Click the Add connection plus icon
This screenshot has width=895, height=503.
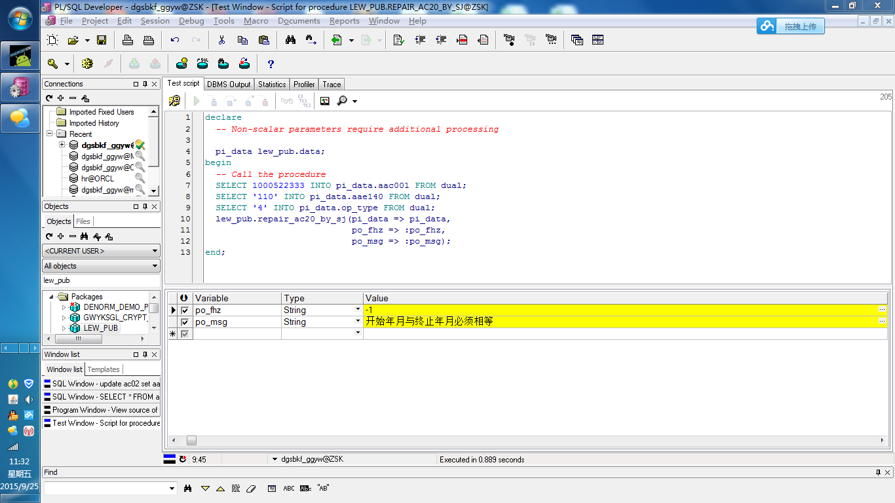(60, 98)
